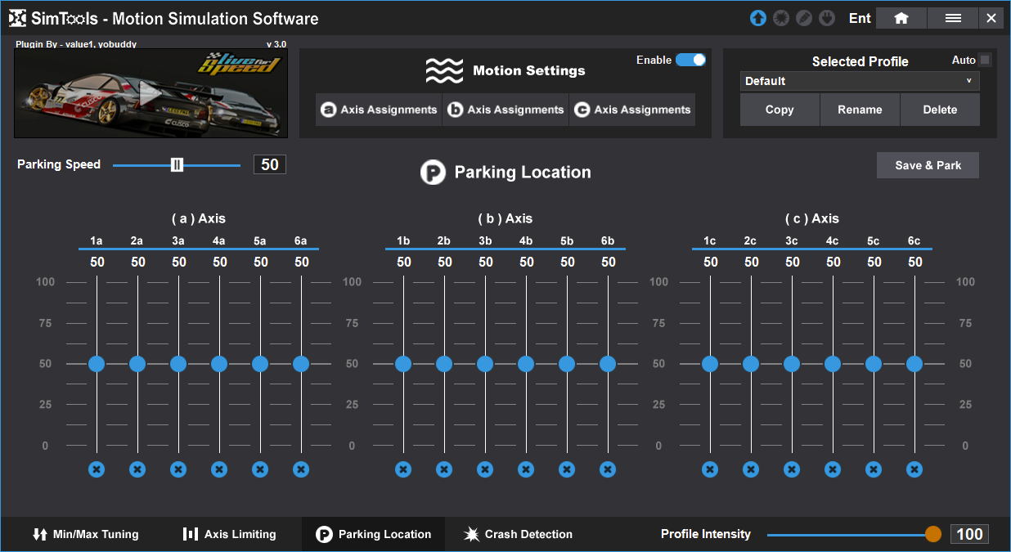Click the '2b' axis column label

444,240
